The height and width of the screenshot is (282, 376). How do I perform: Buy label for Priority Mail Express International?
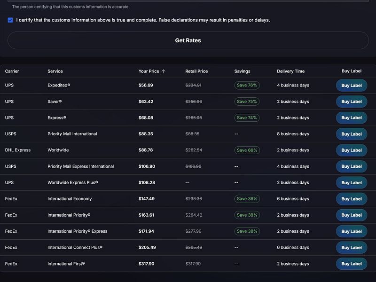tap(352, 166)
